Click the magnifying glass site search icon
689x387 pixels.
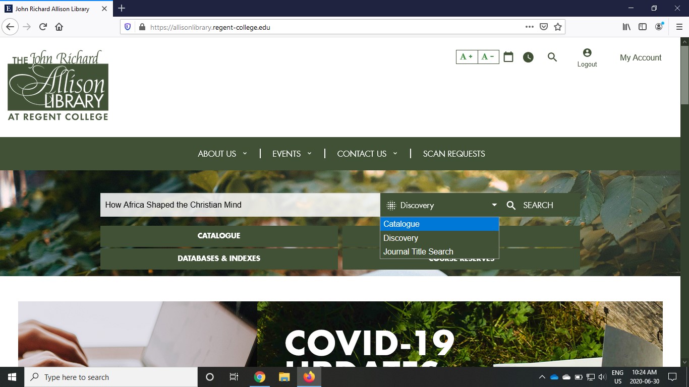pos(552,57)
